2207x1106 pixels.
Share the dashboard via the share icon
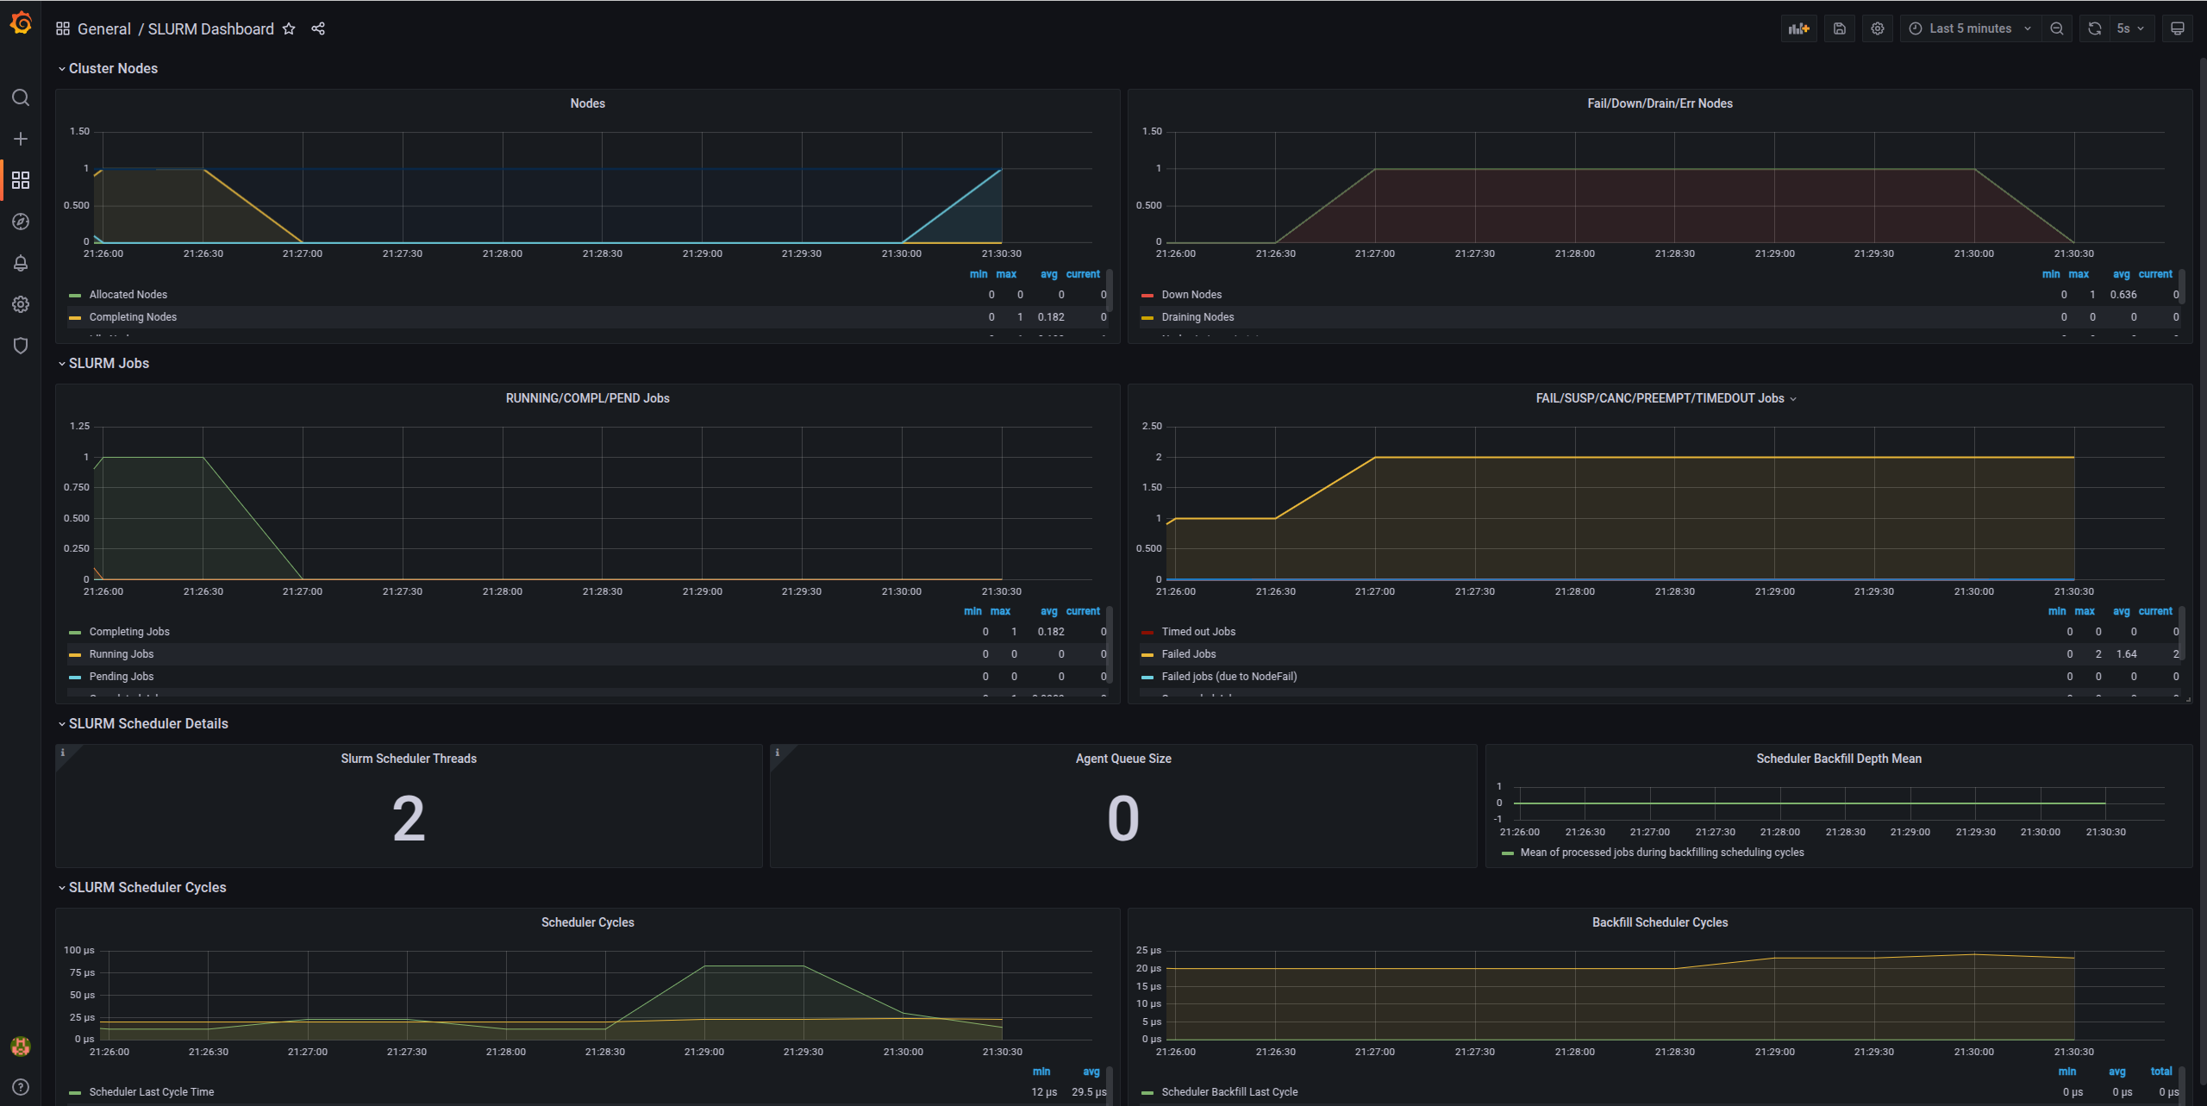point(318,28)
